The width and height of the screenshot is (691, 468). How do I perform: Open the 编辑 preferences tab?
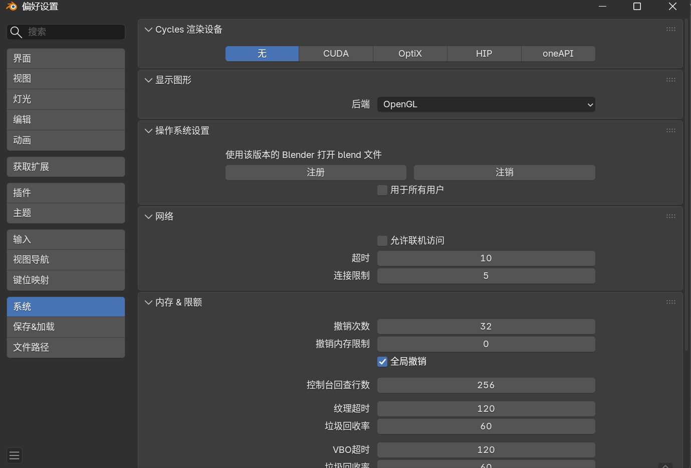pos(66,120)
